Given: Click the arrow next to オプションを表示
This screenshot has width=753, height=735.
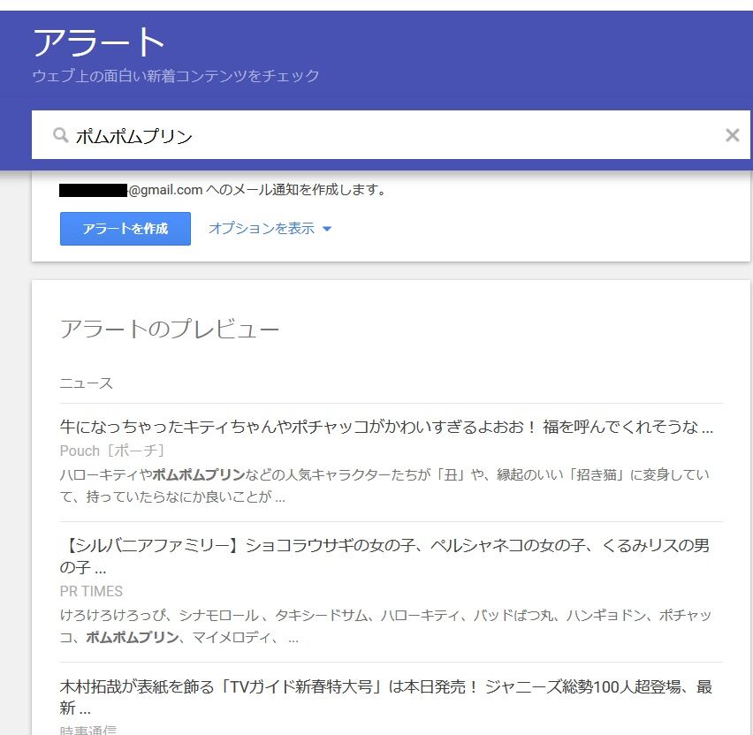Looking at the screenshot, I should pyautogui.click(x=327, y=229).
